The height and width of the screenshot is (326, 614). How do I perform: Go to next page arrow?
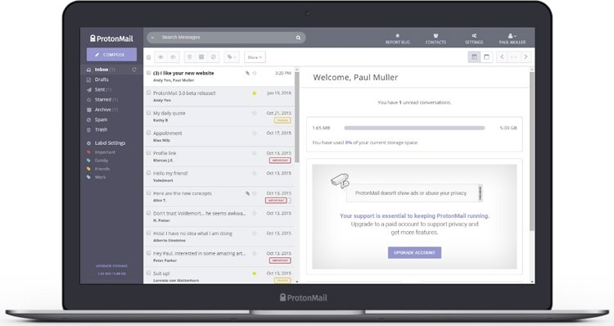click(526, 57)
